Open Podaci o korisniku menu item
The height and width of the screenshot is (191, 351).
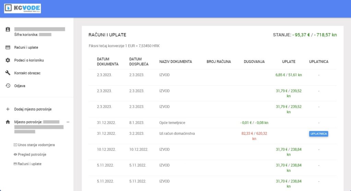(29, 60)
